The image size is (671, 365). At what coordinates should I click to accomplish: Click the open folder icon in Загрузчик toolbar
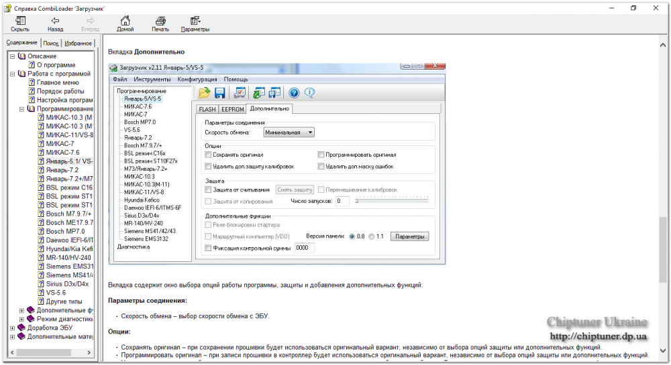[205, 92]
